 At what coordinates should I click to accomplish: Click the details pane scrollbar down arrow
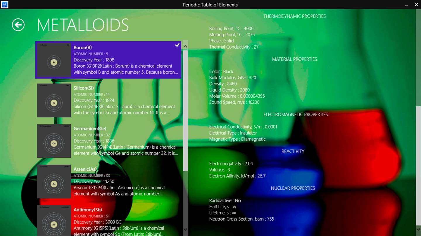(x=418, y=230)
